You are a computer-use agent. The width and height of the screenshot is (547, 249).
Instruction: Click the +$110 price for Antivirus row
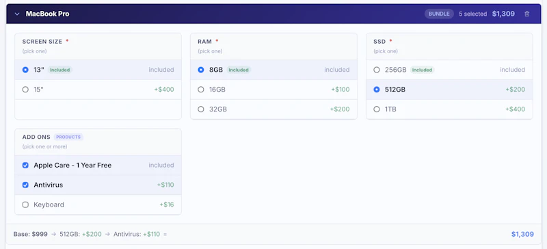click(x=165, y=185)
